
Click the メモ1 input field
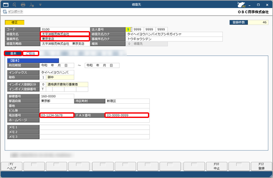pyautogui.click(x=94, y=127)
